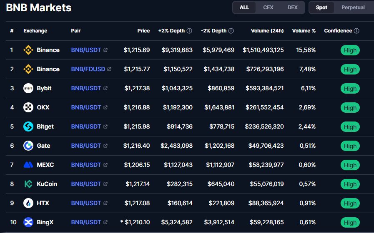
Task: Sort by the Confidence column header
Action: 338,31
